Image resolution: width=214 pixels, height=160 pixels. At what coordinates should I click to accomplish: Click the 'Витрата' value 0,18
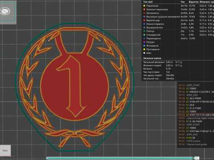tap(168, 69)
